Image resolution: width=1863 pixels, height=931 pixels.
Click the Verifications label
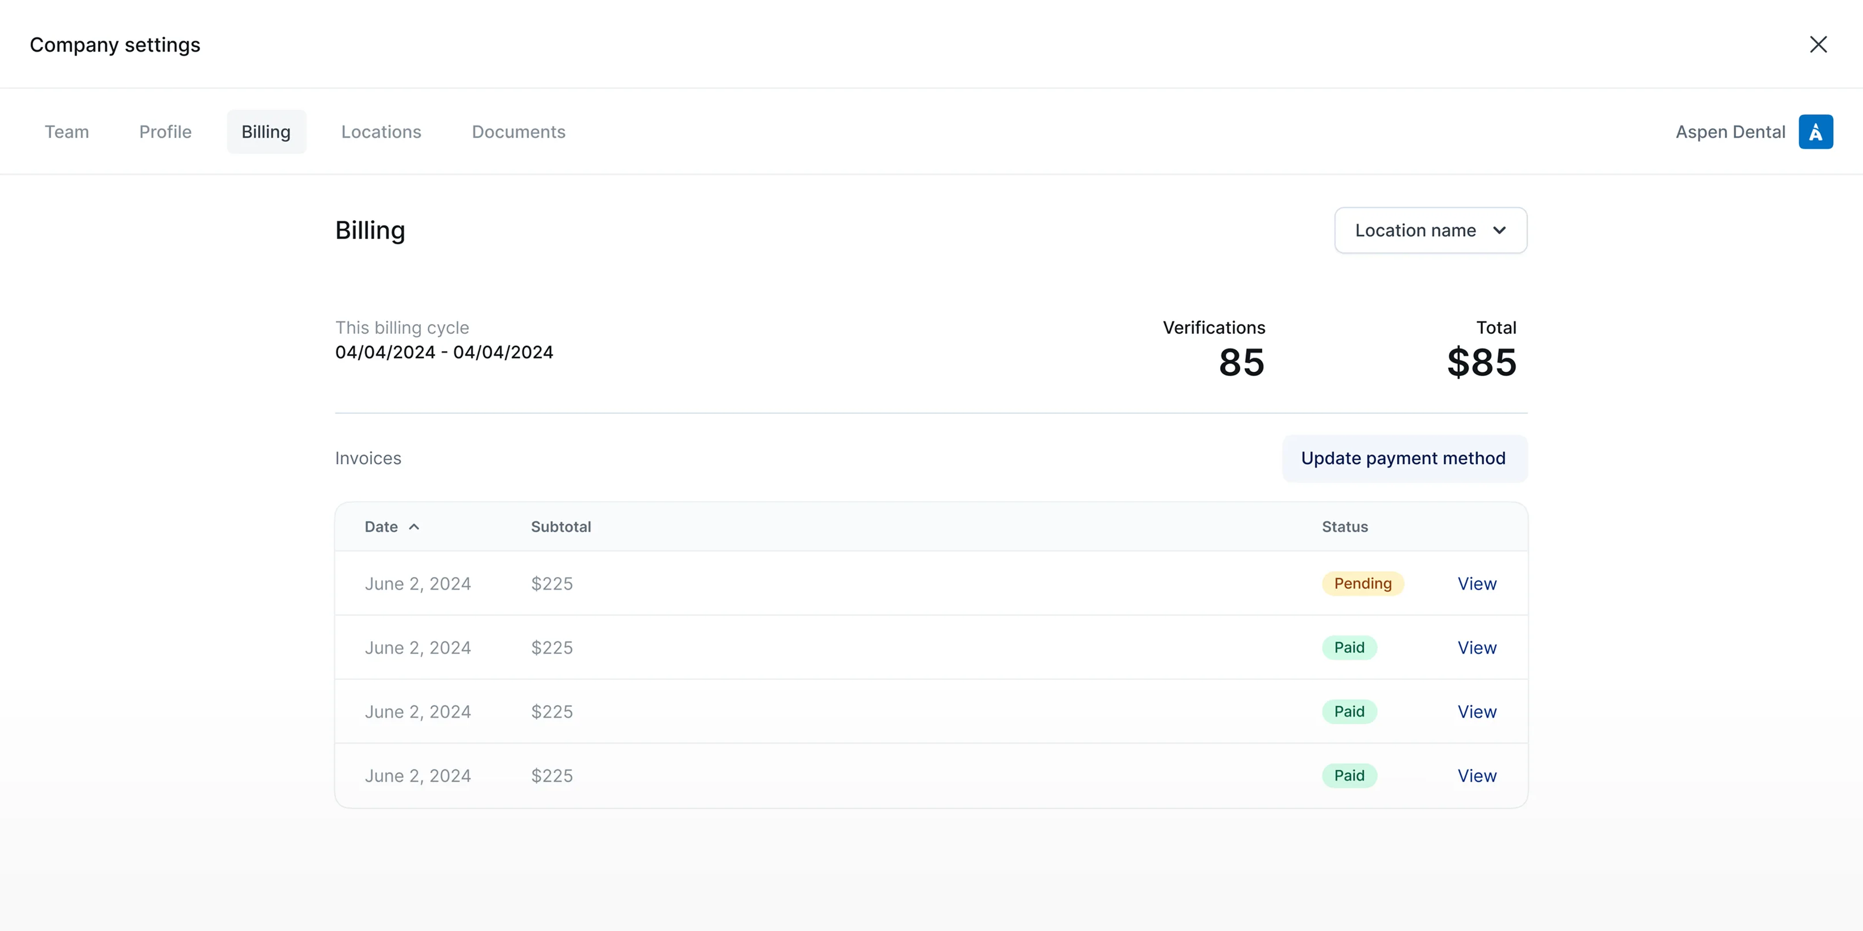(1214, 328)
